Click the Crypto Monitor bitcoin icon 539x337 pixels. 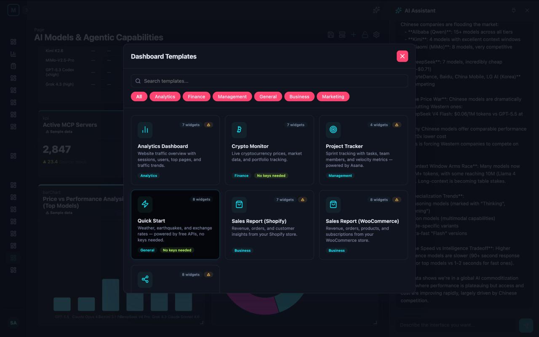point(239,130)
